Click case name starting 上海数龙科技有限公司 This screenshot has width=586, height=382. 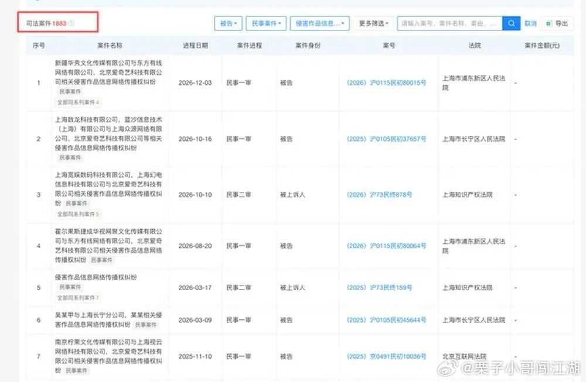click(x=108, y=133)
